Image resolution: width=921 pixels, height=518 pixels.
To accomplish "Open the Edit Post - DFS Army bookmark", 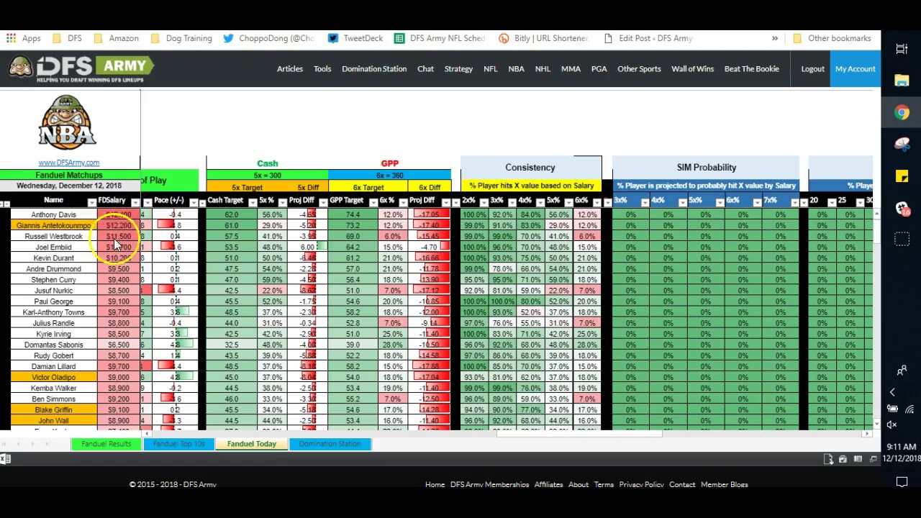I will [x=648, y=38].
